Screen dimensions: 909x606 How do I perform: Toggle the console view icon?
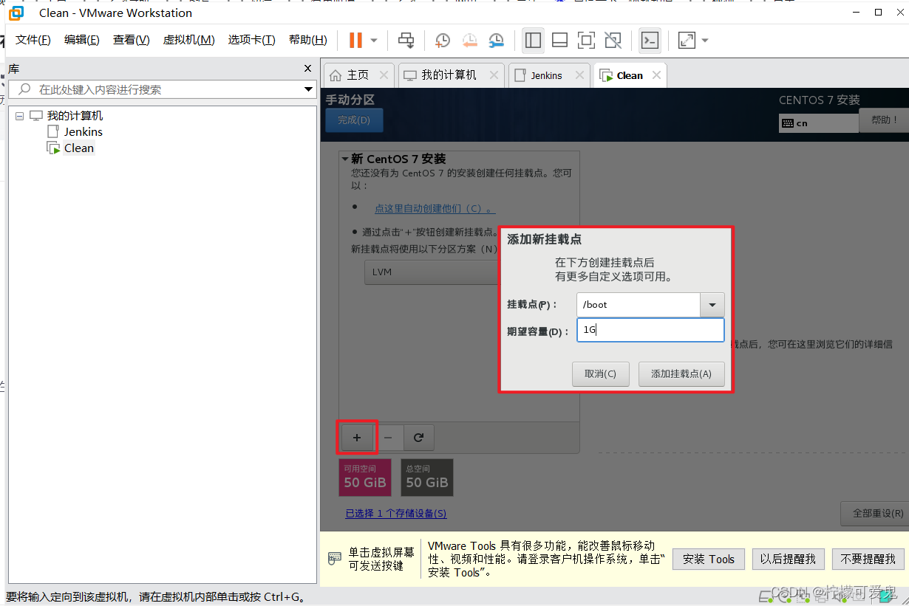click(650, 40)
